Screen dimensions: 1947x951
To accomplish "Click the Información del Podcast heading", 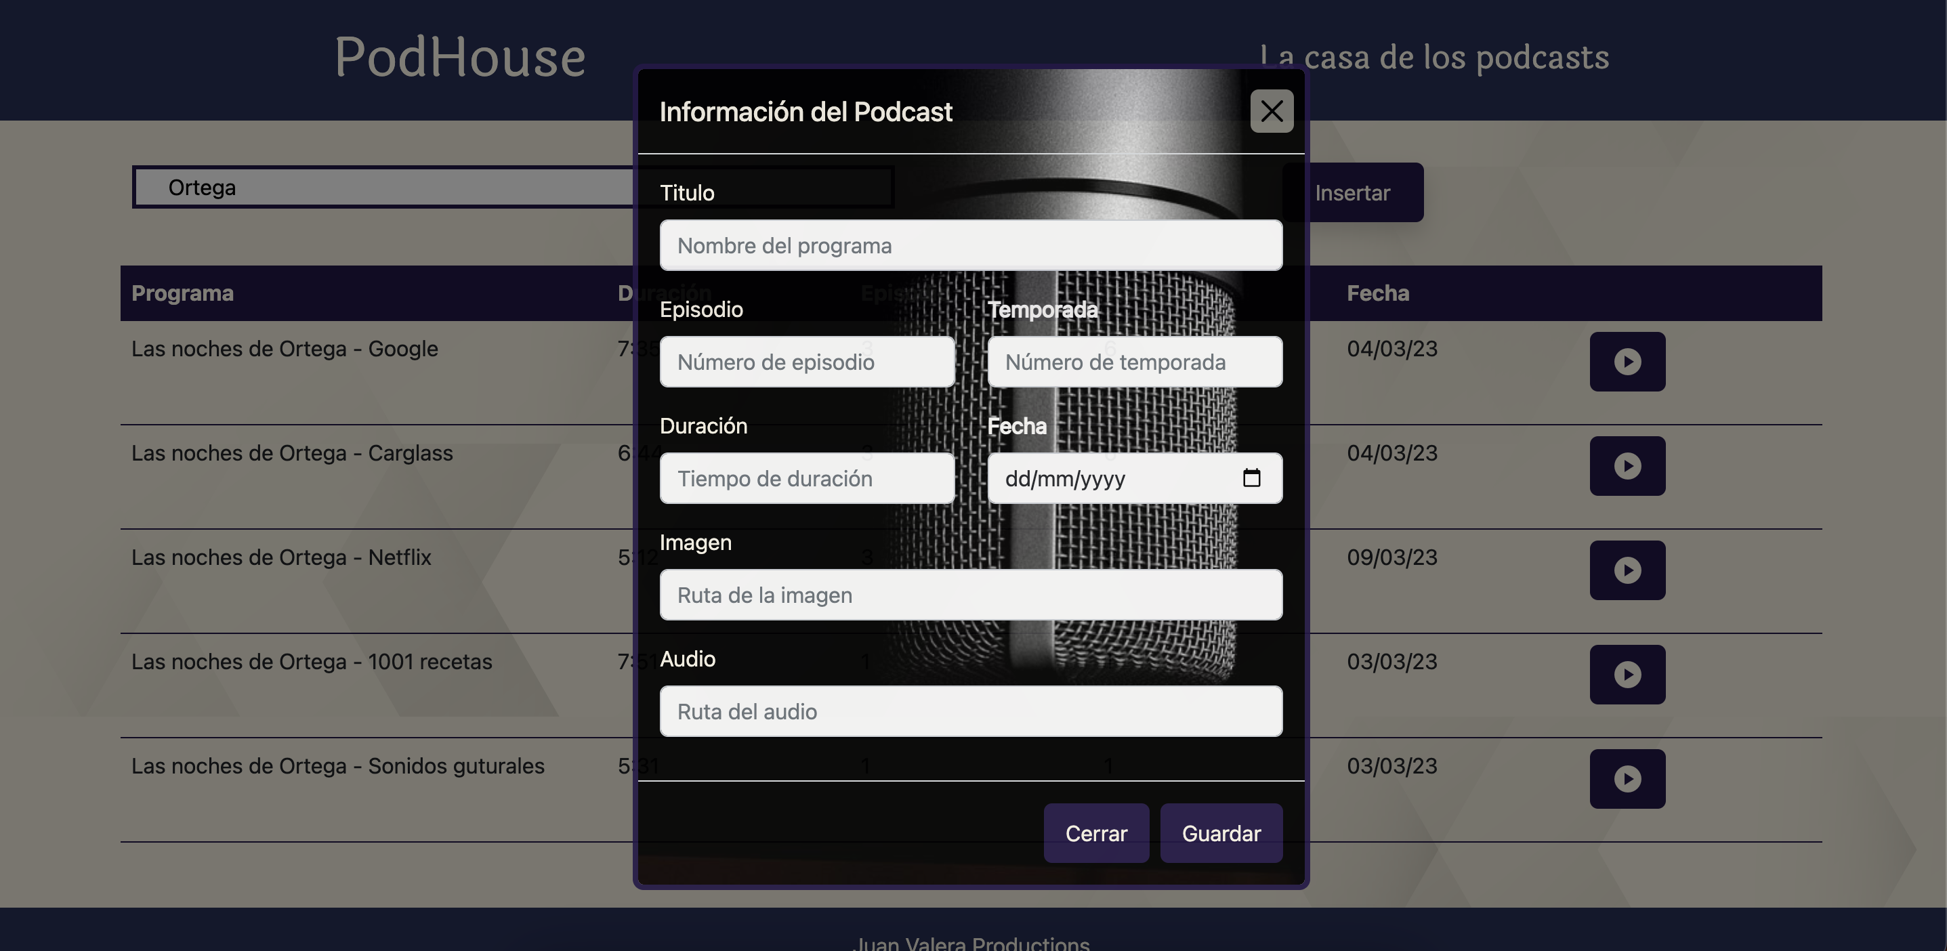I will (x=805, y=112).
